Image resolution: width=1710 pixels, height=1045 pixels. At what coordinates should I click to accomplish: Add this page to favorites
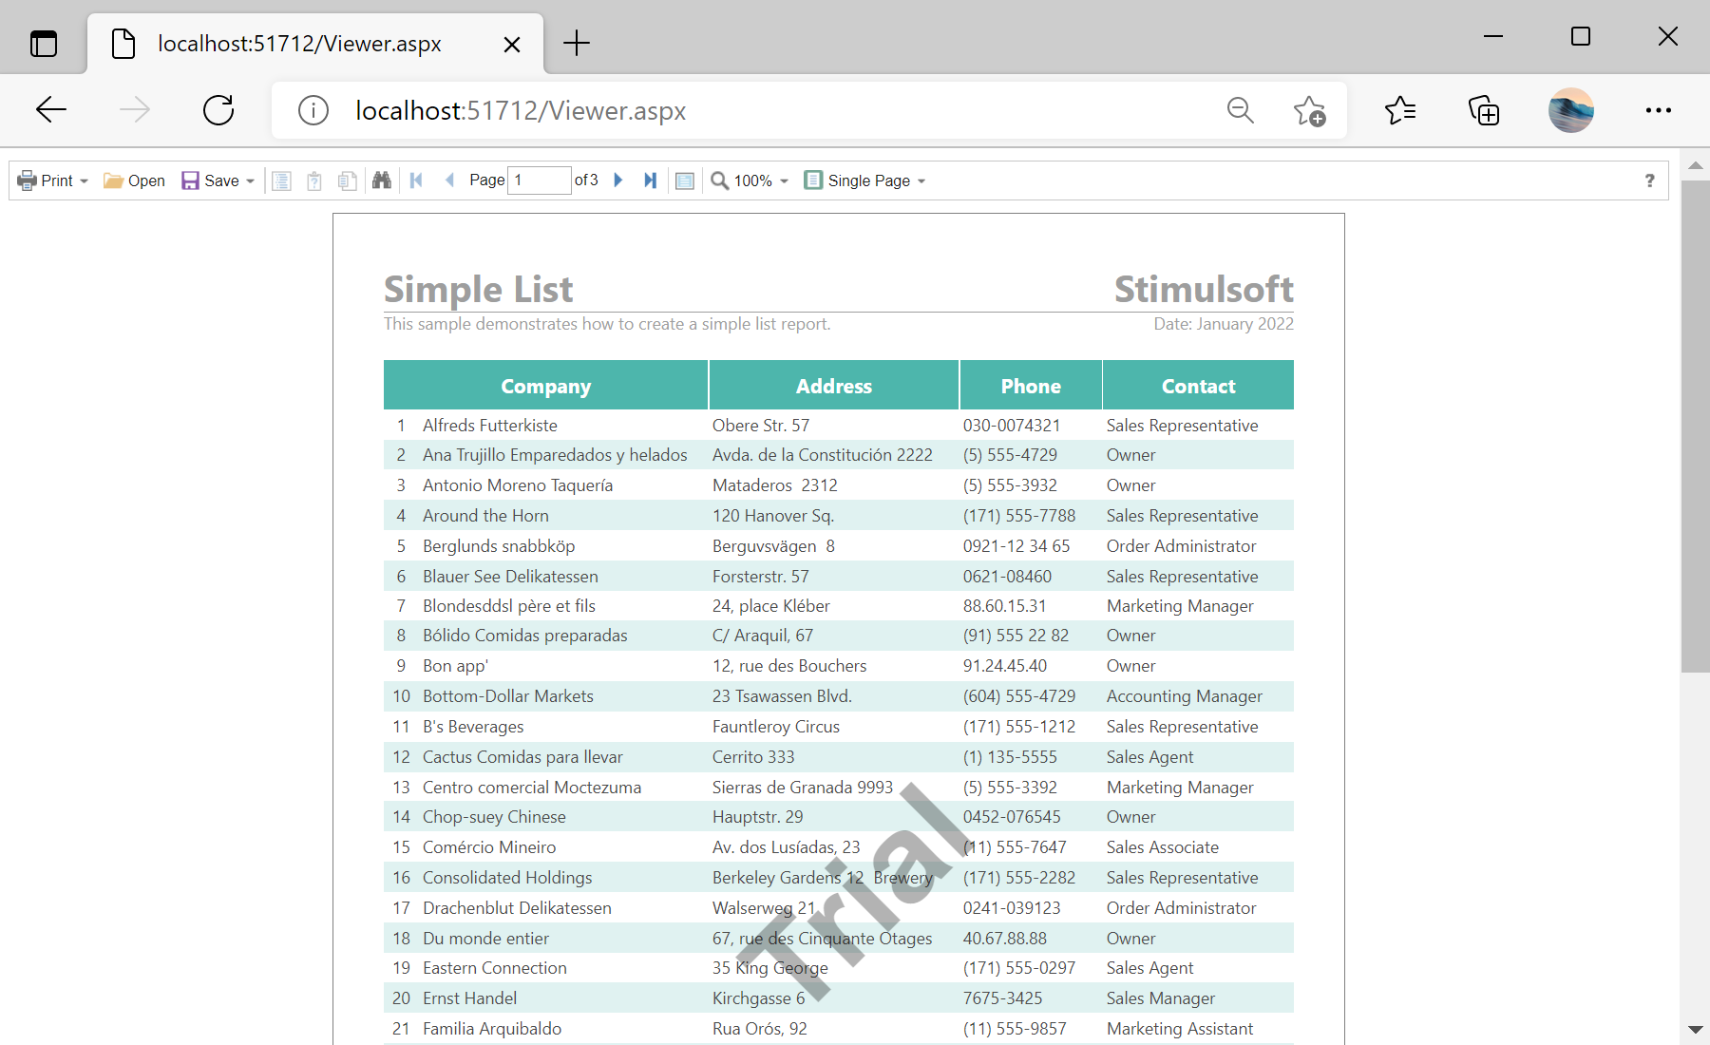pyautogui.click(x=1309, y=110)
